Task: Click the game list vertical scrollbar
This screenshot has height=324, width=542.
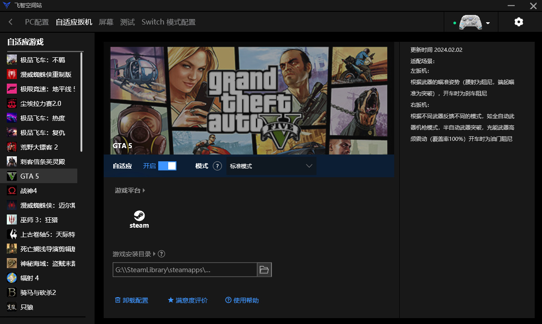Action: tap(81, 102)
